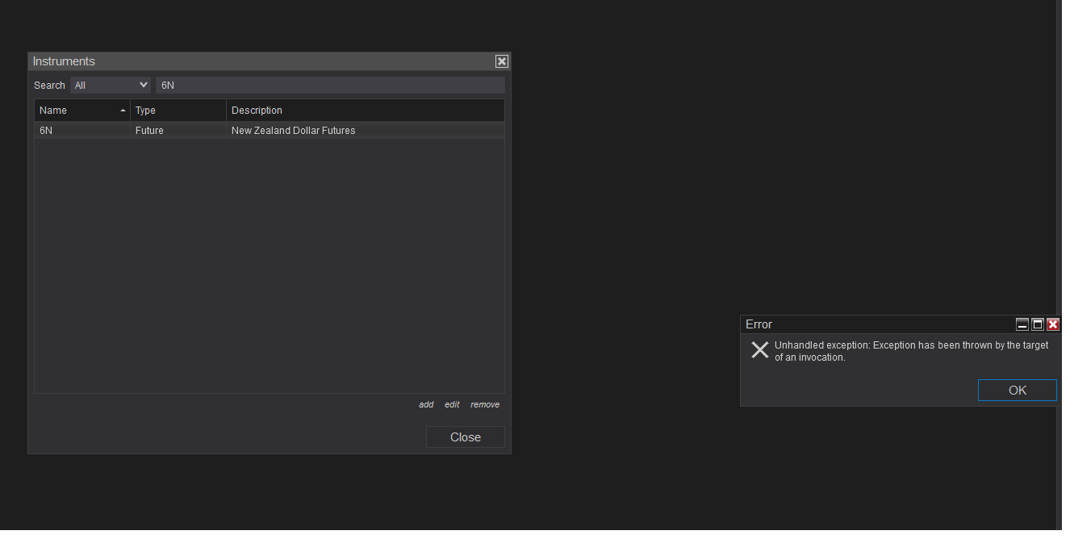Maximize the Error dialog
This screenshot has height=539, width=1070.
1038,324
